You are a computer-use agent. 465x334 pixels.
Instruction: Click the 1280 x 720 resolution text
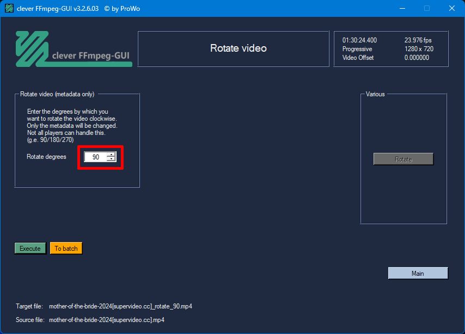pyautogui.click(x=419, y=49)
